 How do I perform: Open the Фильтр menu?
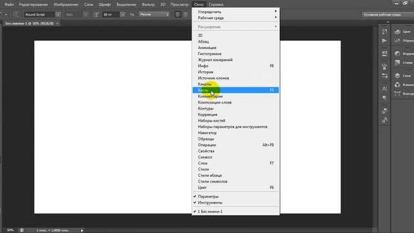[x=148, y=5]
